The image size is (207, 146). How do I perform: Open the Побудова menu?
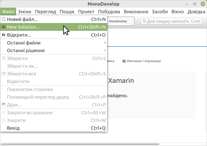click(109, 12)
